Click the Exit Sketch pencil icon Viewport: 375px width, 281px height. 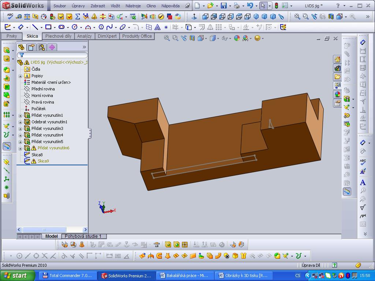coord(8,27)
